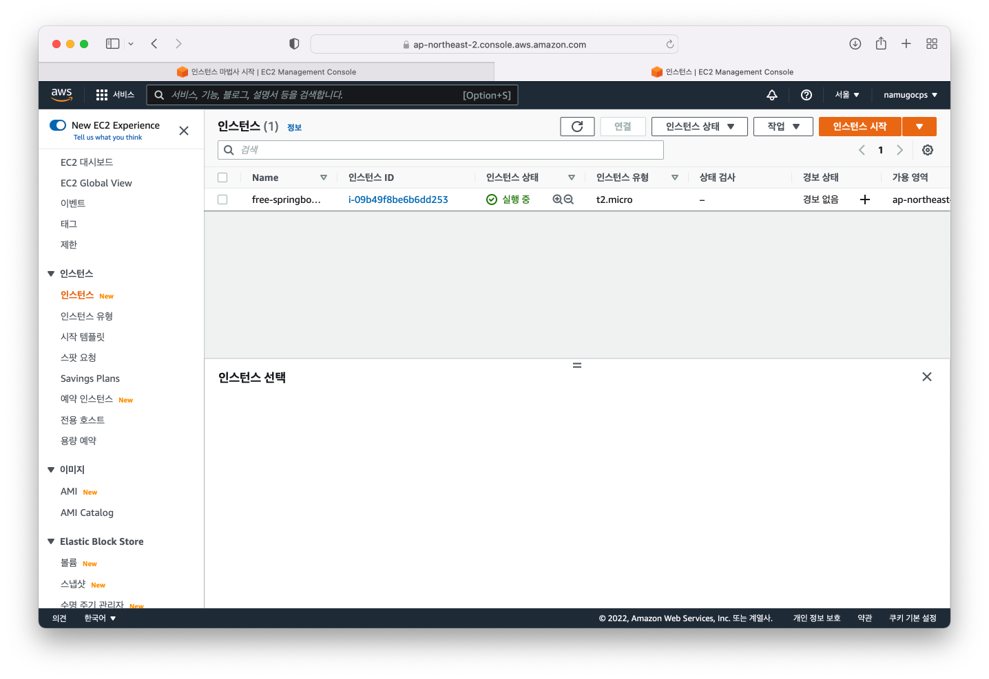Click the Safari address bar
The height and width of the screenshot is (679, 989).
click(494, 44)
